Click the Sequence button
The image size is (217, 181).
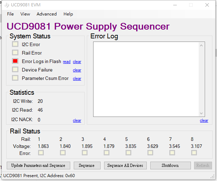click(x=87, y=166)
